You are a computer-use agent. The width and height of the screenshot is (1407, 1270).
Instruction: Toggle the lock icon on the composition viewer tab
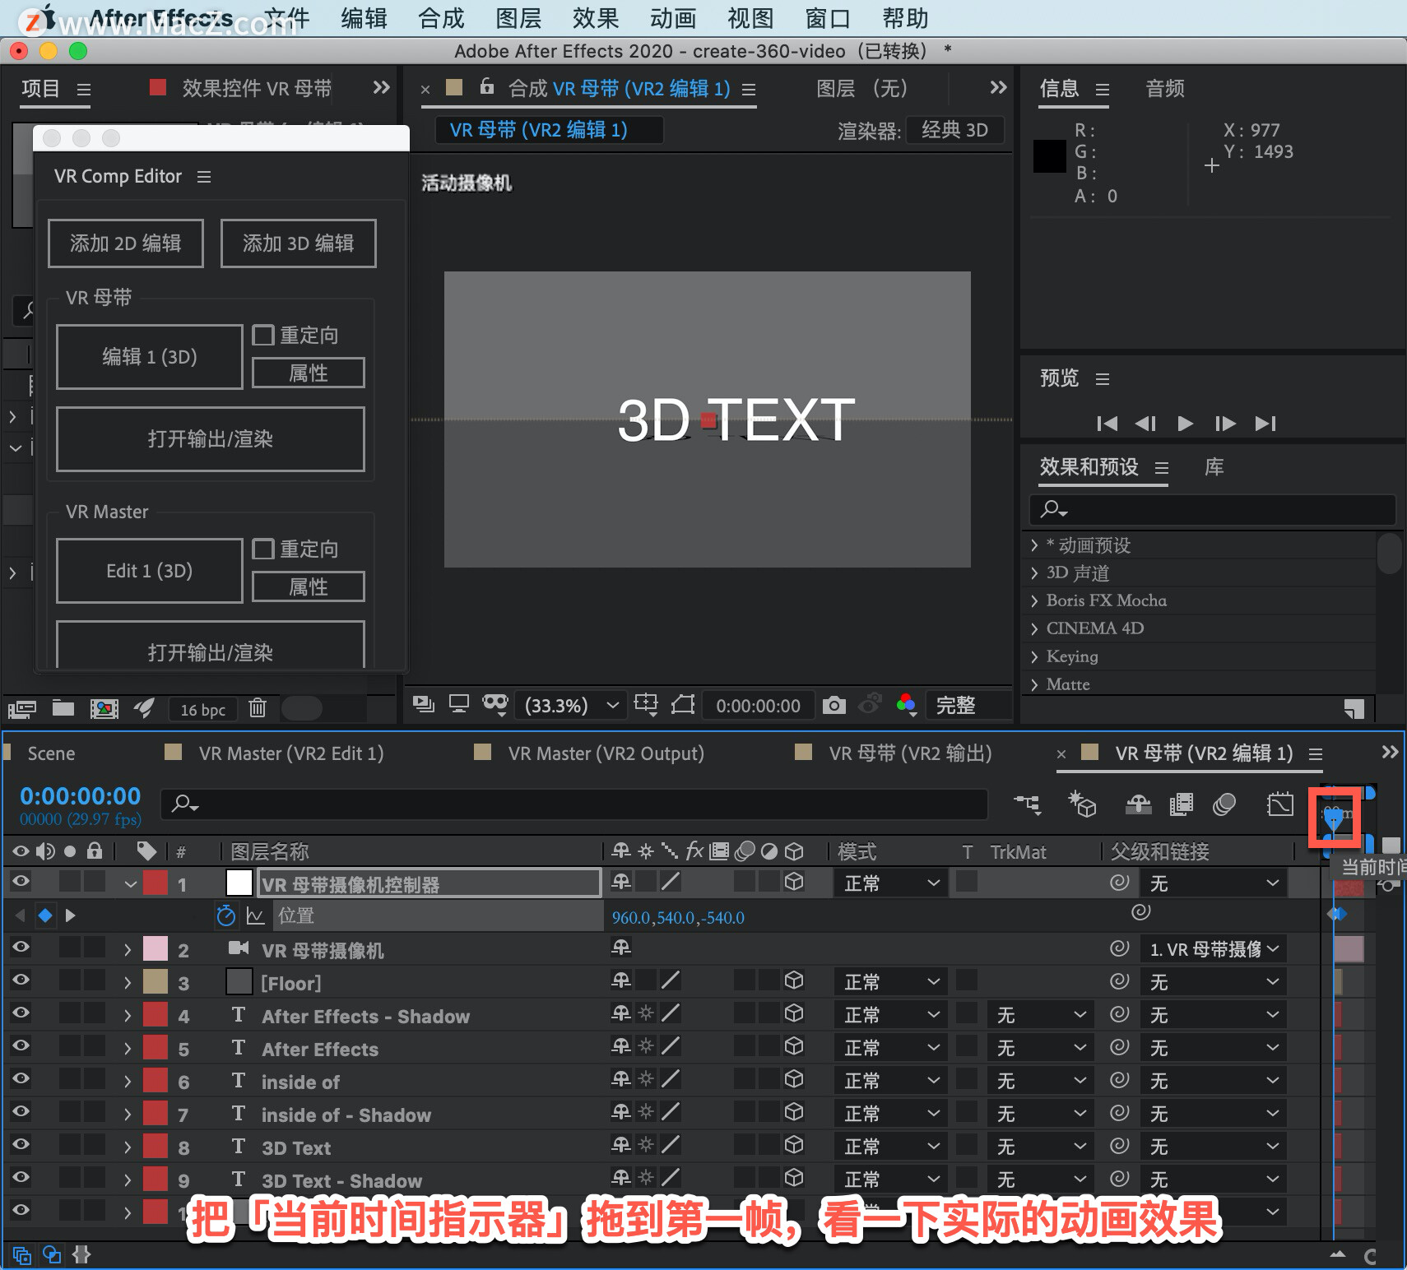point(487,86)
